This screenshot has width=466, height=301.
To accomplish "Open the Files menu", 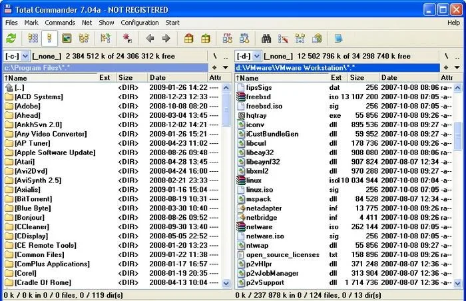I will [11, 23].
